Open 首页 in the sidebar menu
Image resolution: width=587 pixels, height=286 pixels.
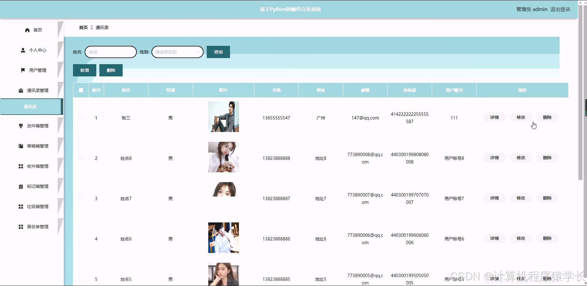coord(32,30)
